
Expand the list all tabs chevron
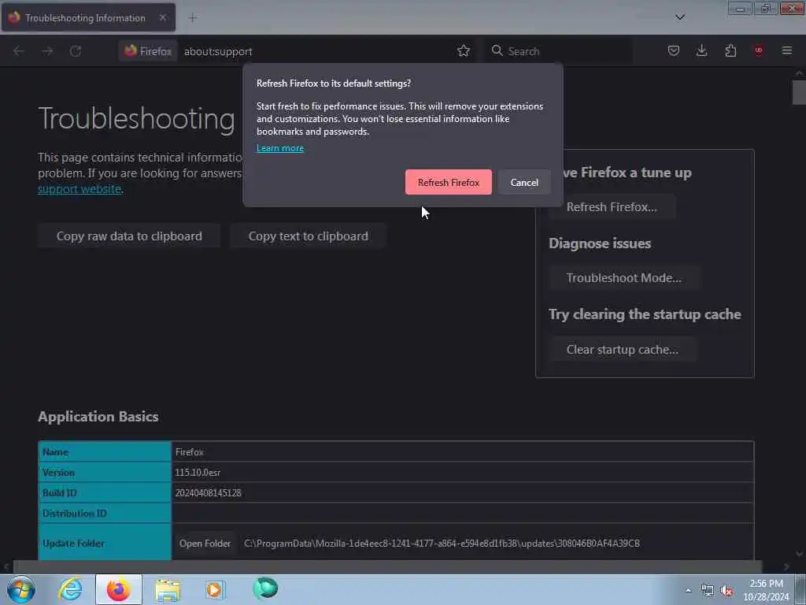679,17
